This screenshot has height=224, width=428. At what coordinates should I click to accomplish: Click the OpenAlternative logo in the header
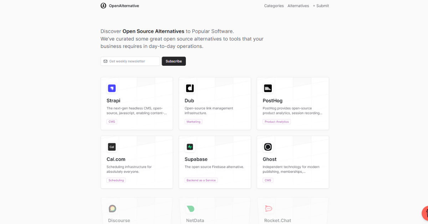click(120, 6)
